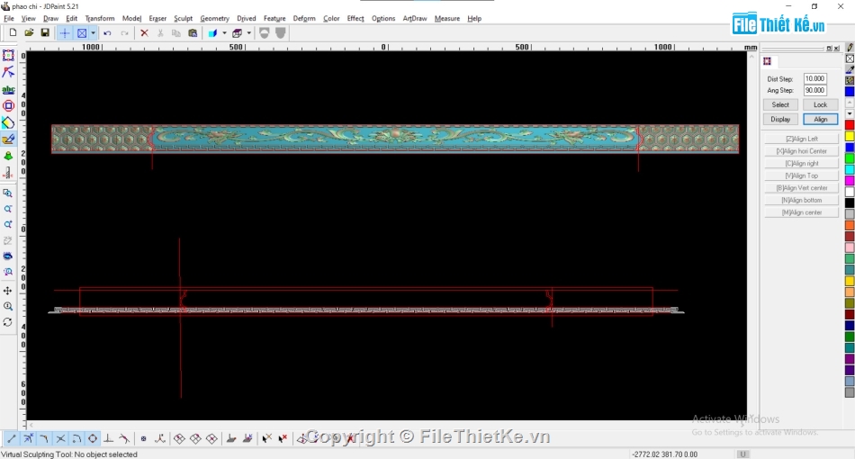This screenshot has height=459, width=855.
Task: Click the [M]Align center button
Action: (x=802, y=212)
